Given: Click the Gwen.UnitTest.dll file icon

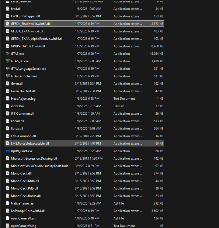Looking at the screenshot, I should 8,91.
